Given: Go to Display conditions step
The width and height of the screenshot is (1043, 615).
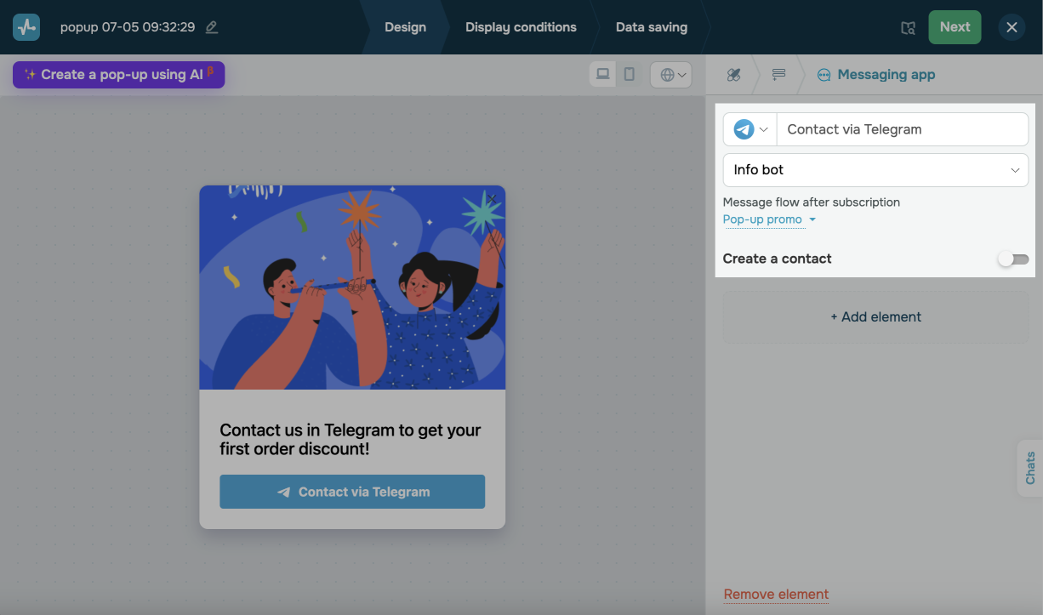Looking at the screenshot, I should pos(521,27).
